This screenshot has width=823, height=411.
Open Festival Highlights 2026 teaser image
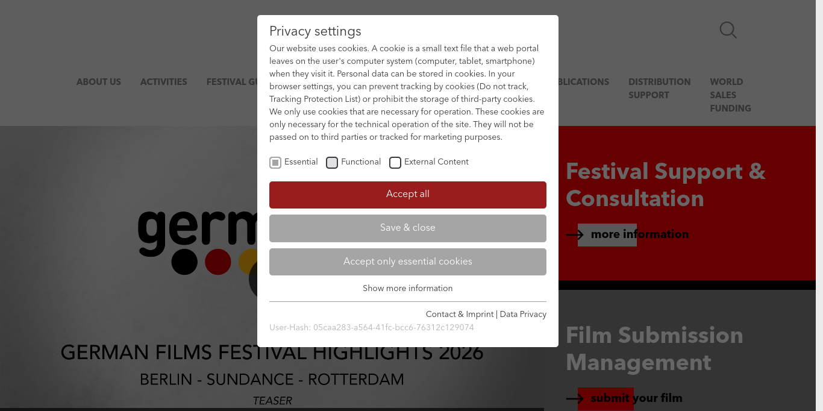272,268
